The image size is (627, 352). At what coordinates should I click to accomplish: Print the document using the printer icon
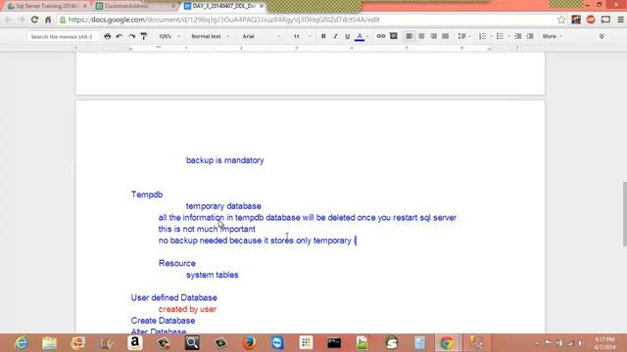click(107, 36)
